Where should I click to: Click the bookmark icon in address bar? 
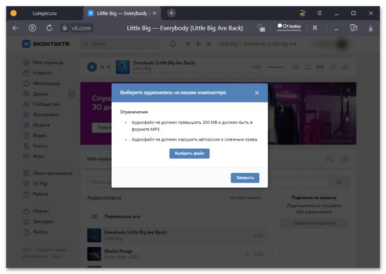coord(315,28)
